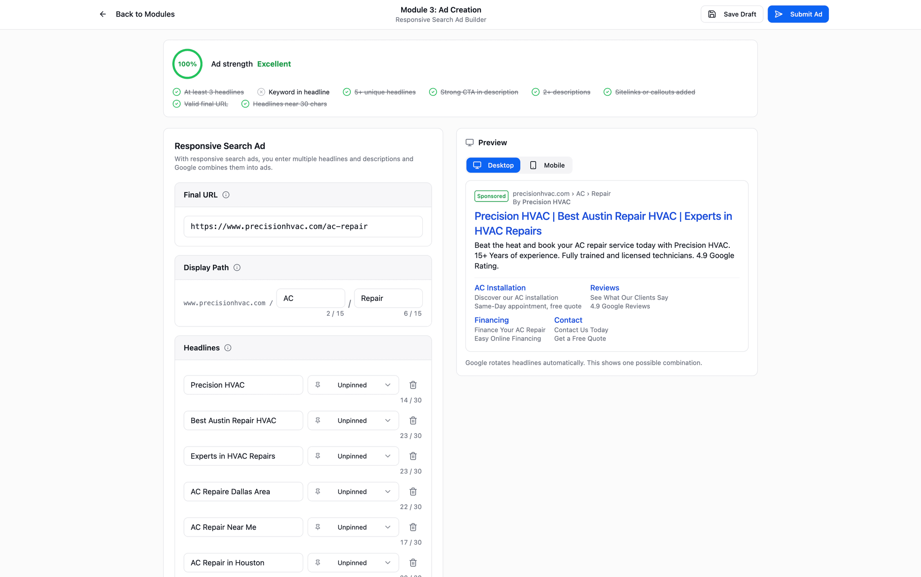The height and width of the screenshot is (577, 921).
Task: Open pin dropdown for Best Austin Repair HVAC
Action: click(x=353, y=420)
